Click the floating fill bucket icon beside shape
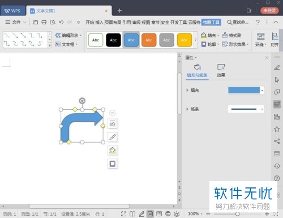The width and height of the screenshot is (283, 218). pos(113,150)
